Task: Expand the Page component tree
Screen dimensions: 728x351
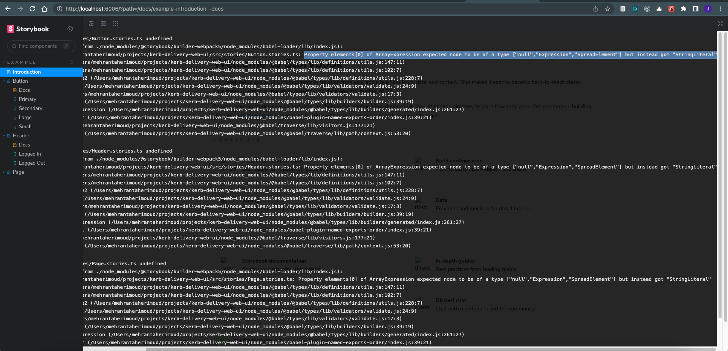Action: (5, 172)
